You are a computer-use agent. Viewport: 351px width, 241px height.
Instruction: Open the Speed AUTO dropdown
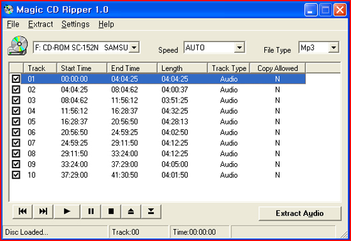[x=239, y=47]
